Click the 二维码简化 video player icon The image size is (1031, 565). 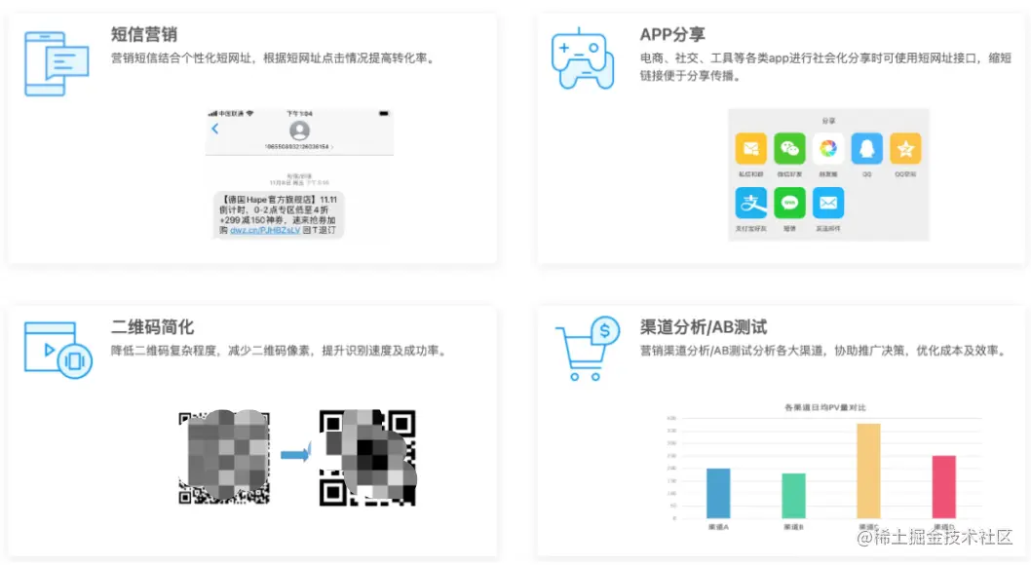(x=57, y=350)
